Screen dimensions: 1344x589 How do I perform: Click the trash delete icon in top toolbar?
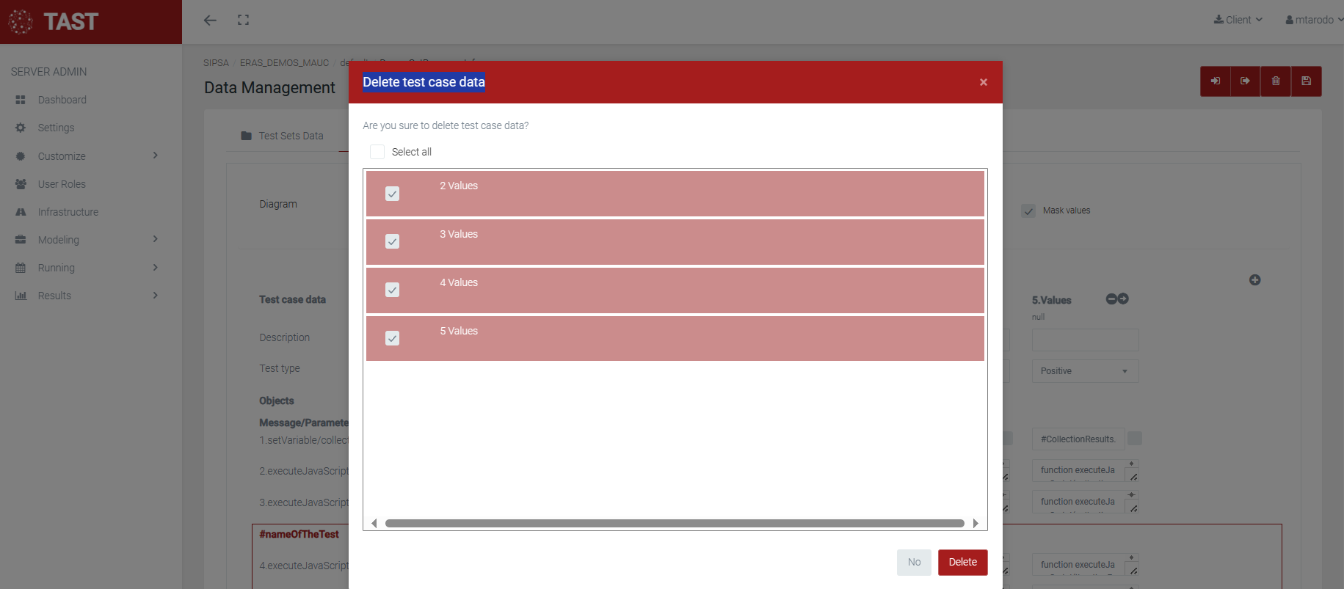coord(1276,81)
